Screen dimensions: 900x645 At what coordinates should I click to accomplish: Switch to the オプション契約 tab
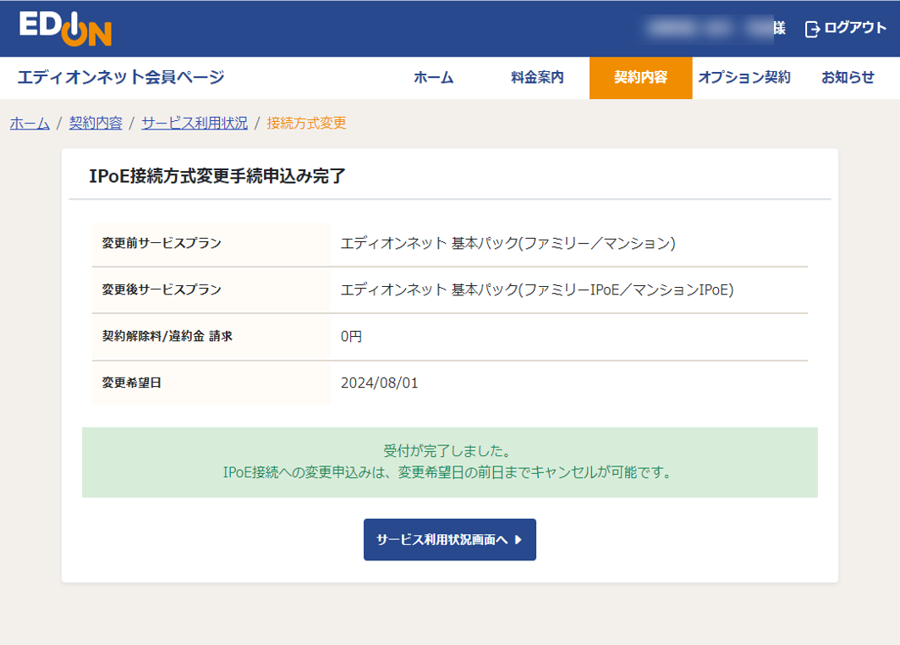745,77
